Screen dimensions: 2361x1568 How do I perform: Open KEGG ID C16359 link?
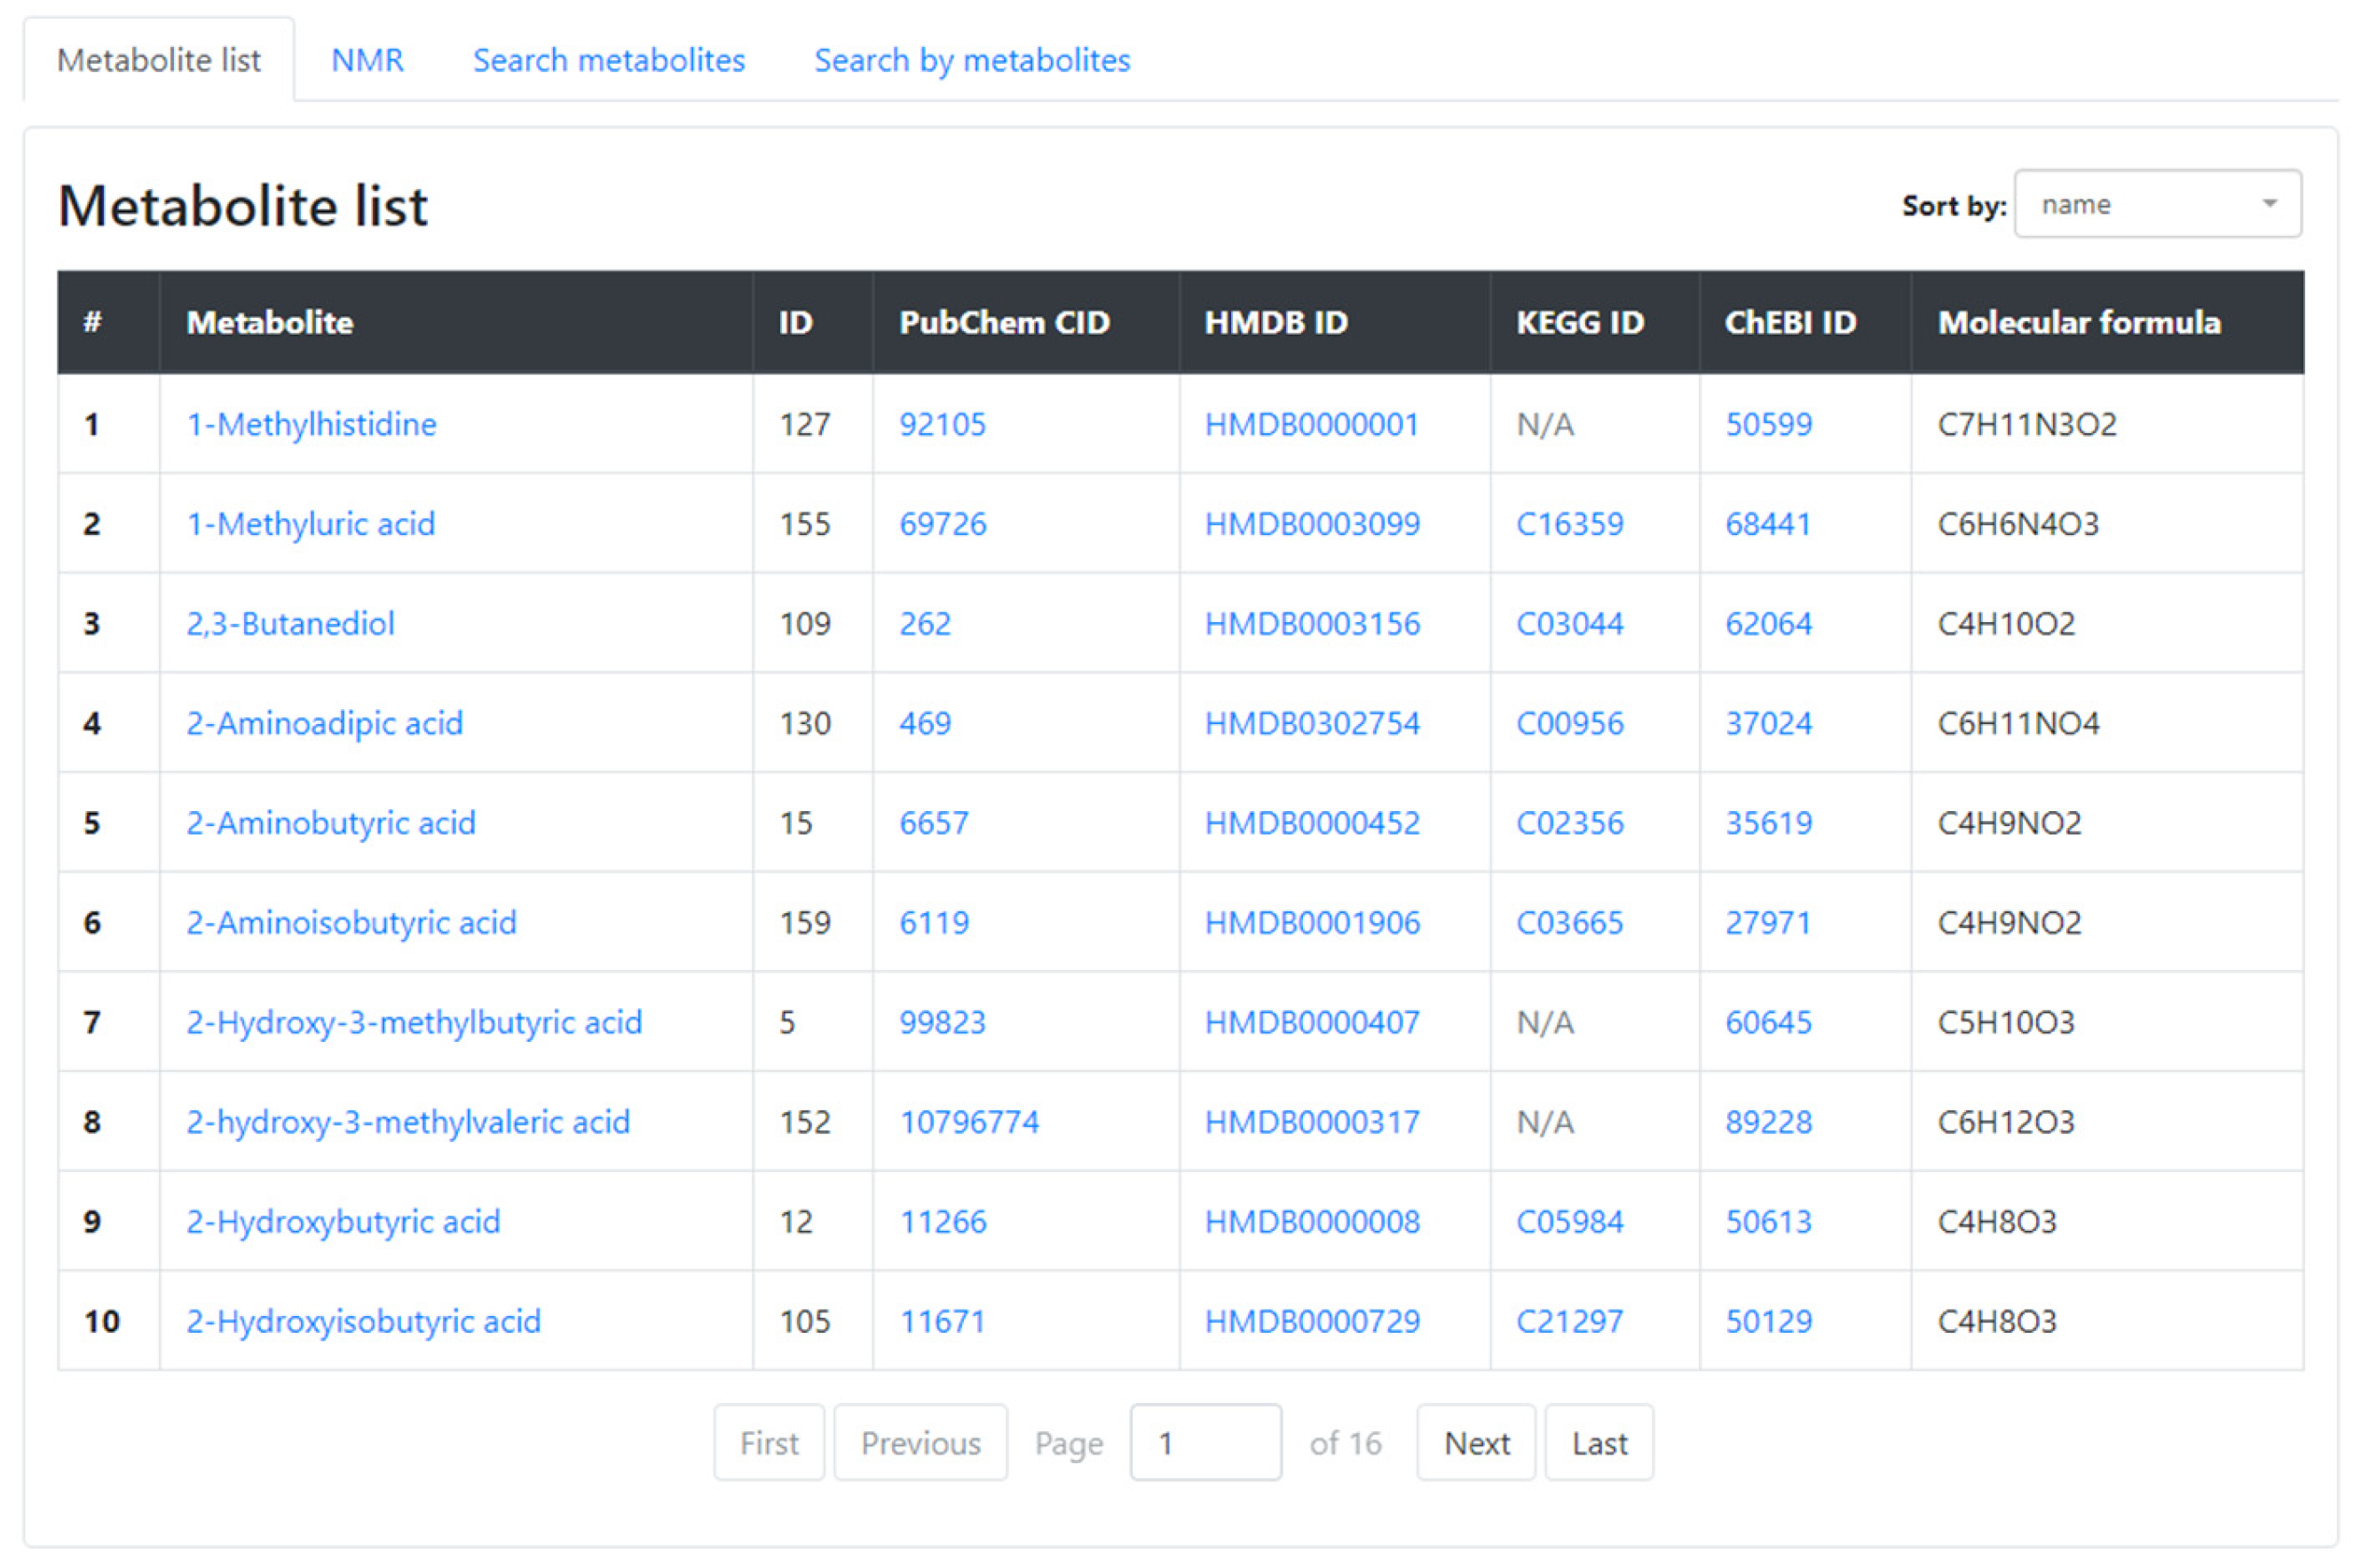coord(1570,524)
